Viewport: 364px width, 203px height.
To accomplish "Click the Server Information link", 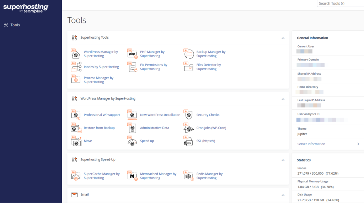I will 311,144.
